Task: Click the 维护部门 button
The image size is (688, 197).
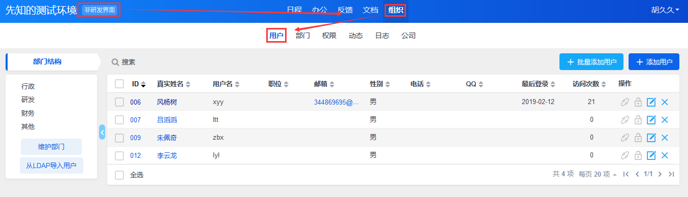Action: 51,147
